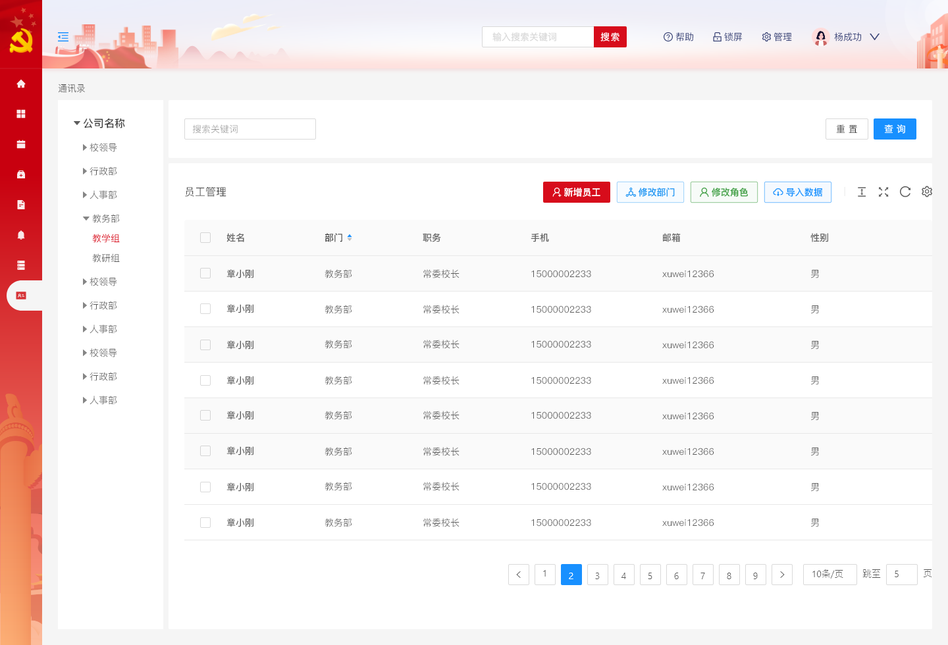Open the home icon in the sidebar
Image resolution: width=948 pixels, height=645 pixels.
21,84
